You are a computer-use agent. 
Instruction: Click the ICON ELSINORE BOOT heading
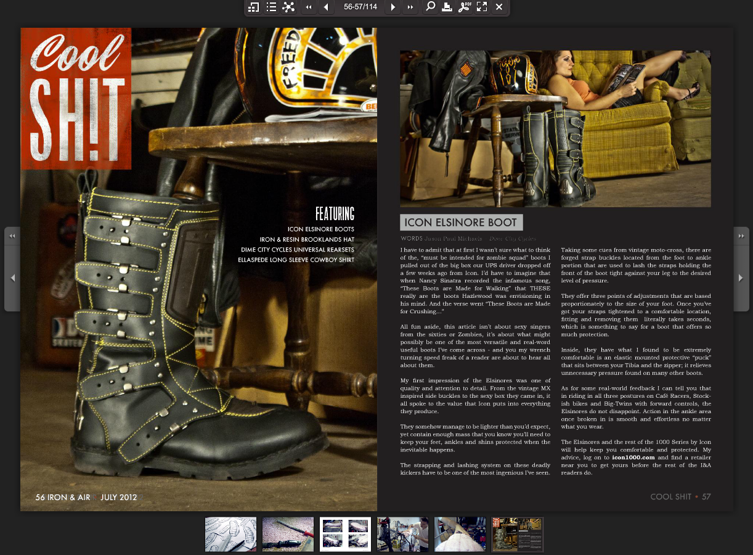pyautogui.click(x=461, y=223)
